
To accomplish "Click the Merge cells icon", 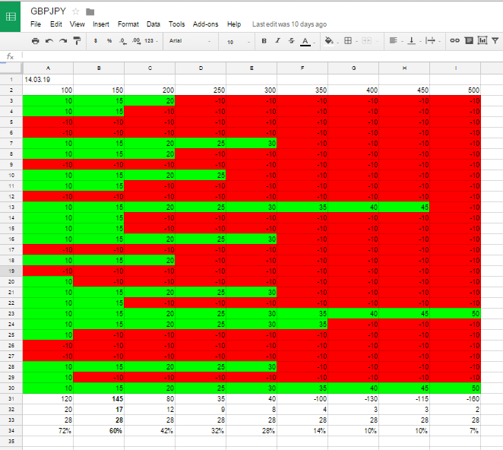I will click(367, 41).
